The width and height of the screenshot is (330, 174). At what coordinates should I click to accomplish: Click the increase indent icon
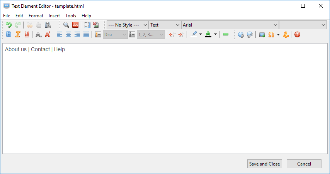point(181,35)
